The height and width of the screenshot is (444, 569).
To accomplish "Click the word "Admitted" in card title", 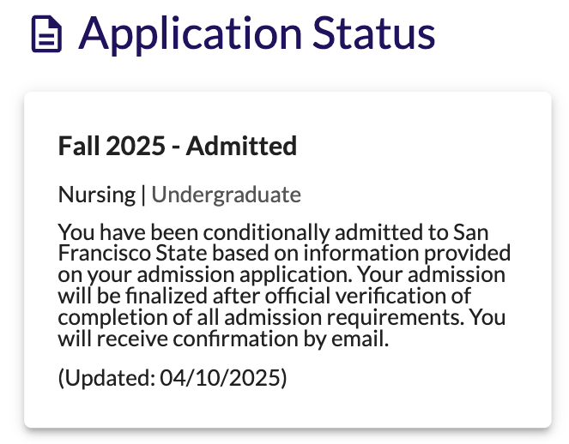I will pyautogui.click(x=241, y=147).
